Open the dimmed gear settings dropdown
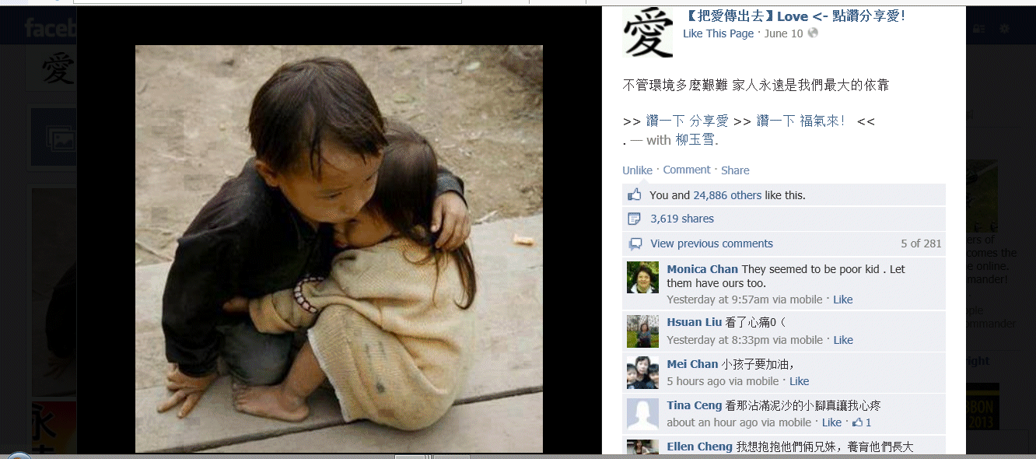Viewport: 1036px width, 459px height. pyautogui.click(x=1004, y=29)
